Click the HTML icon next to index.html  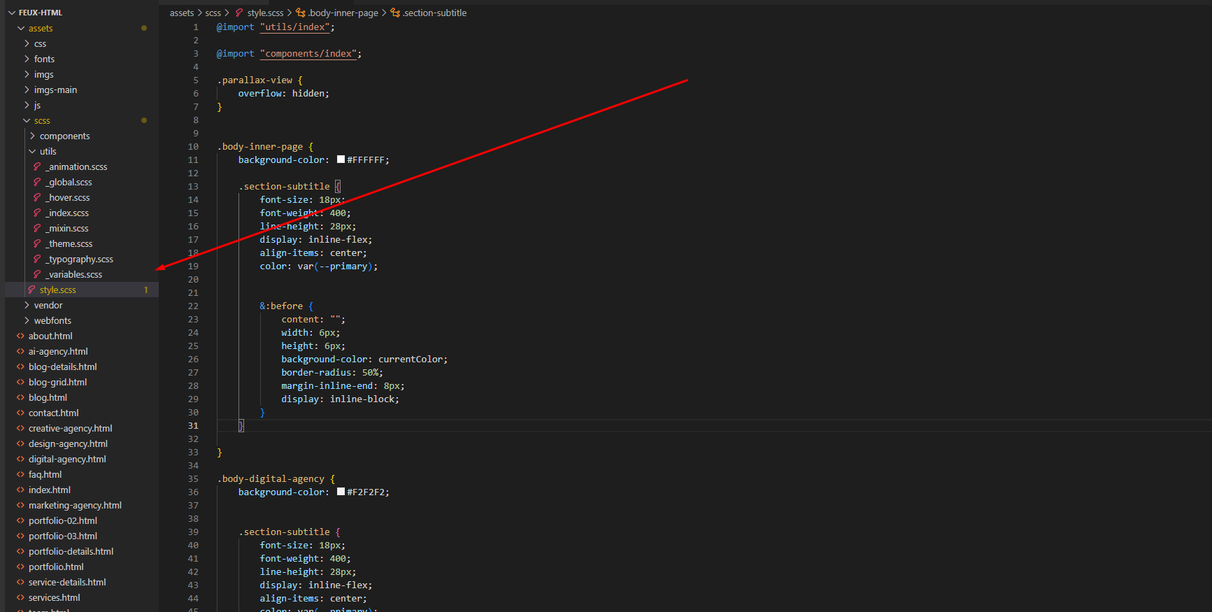point(20,490)
